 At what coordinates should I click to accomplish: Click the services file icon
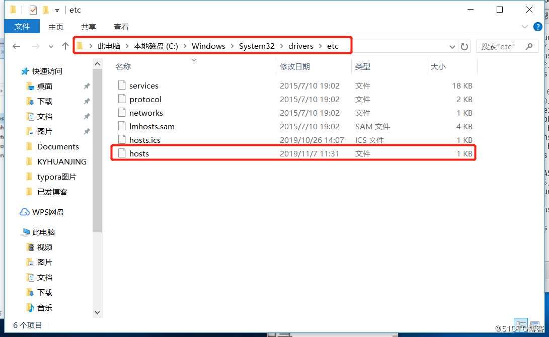(121, 85)
